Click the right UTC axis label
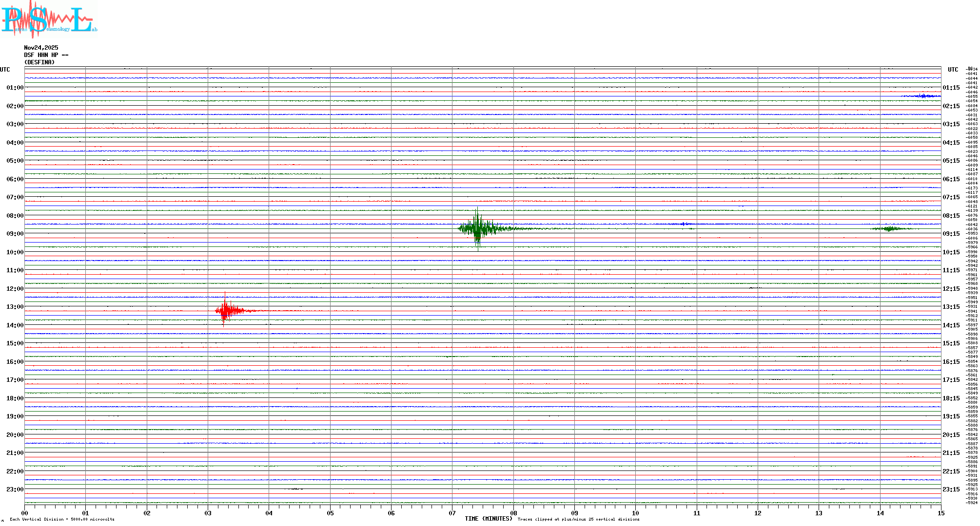This screenshot has height=526, width=980. point(953,70)
